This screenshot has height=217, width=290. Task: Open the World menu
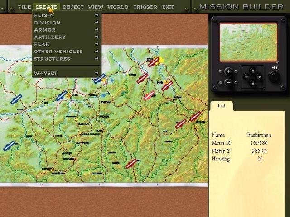pos(118,7)
